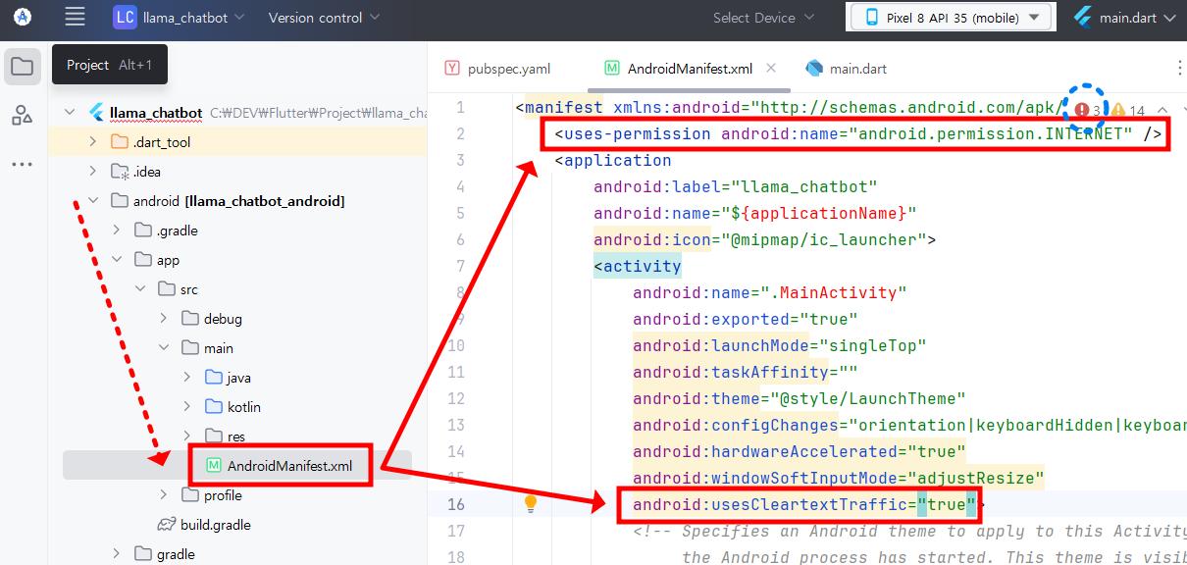1187x565 pixels.
Task: Open the editor tabs options menu
Action: click(x=1178, y=68)
